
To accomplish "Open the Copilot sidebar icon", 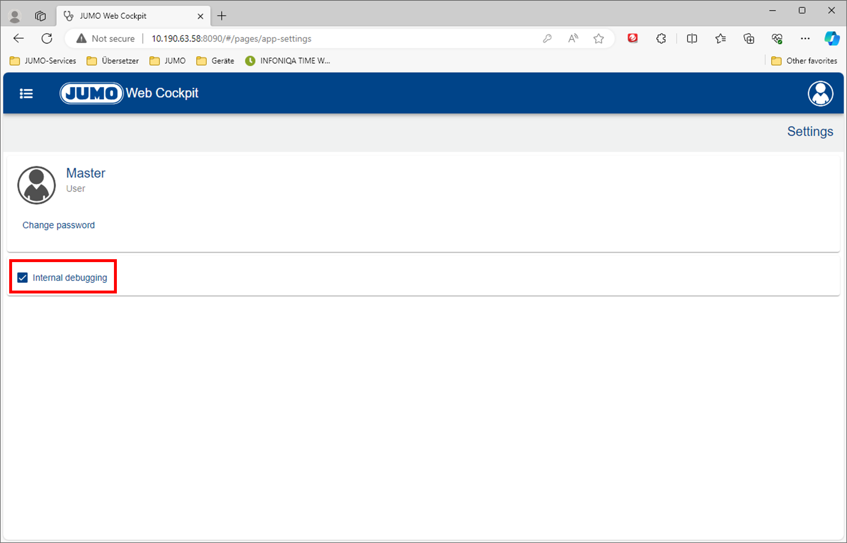I will pos(832,39).
